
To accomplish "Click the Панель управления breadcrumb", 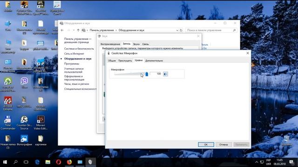I will 102,30.
